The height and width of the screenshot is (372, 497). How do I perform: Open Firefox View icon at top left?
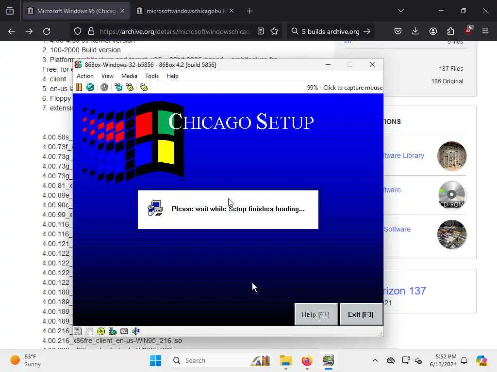10,11
